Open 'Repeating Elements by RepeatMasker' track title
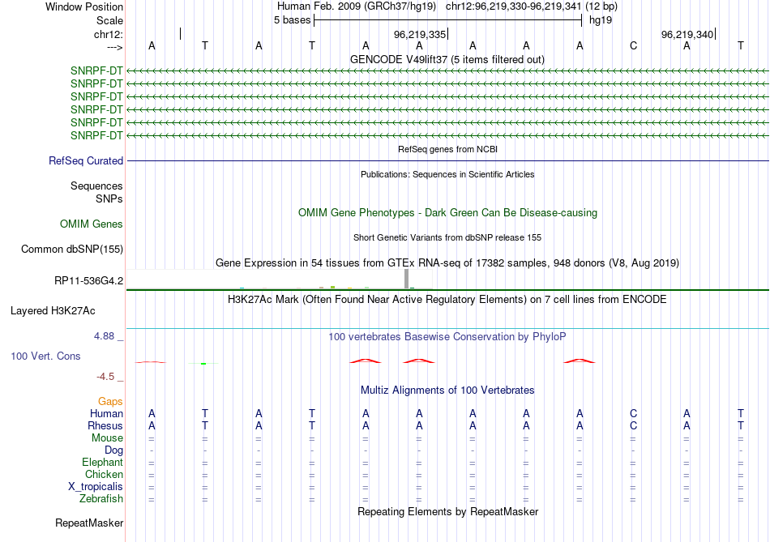This screenshot has width=770, height=542. (448, 512)
